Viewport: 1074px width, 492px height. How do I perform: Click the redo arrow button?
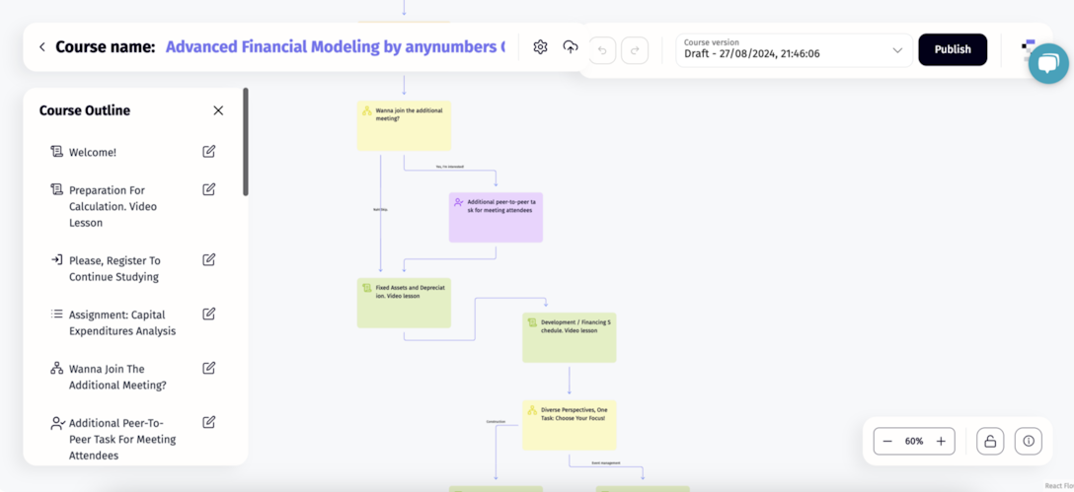[x=635, y=50]
